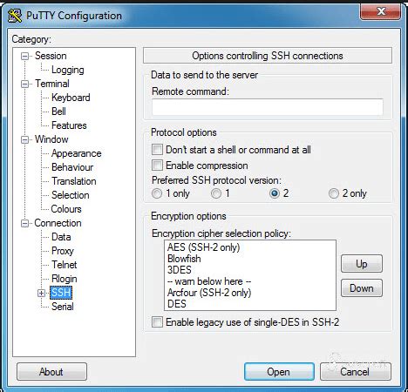Move cipher up with Up button
408x392 pixels.
pos(362,264)
